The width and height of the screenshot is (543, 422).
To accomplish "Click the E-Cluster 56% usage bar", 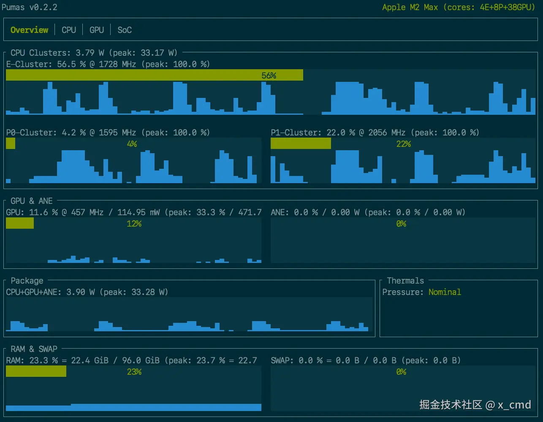I will pyautogui.click(x=271, y=75).
